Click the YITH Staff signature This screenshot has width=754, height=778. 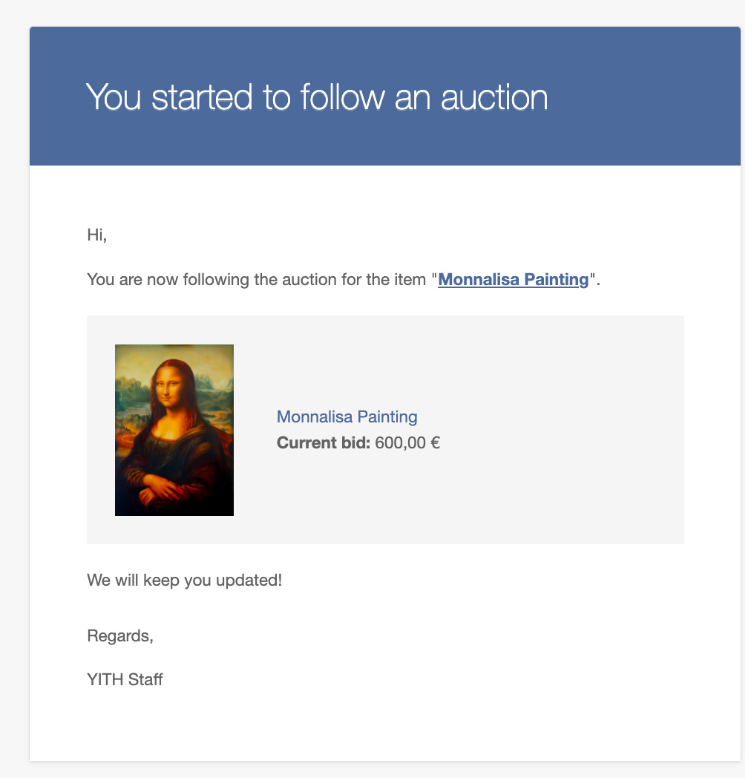[x=125, y=679]
